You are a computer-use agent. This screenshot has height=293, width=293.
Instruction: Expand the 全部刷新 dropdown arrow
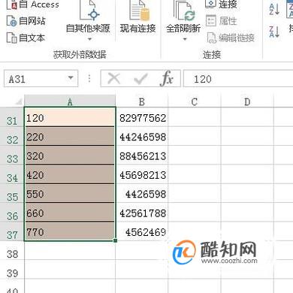click(x=185, y=39)
